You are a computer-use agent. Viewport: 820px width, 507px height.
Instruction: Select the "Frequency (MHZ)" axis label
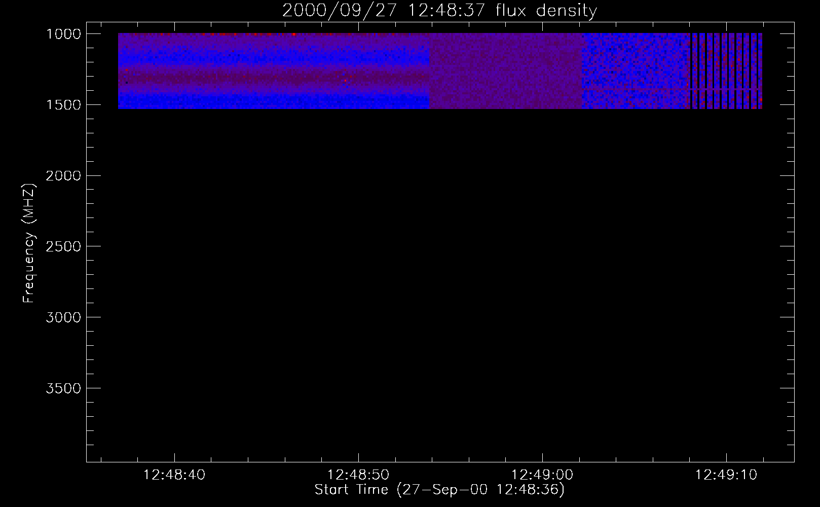[x=28, y=243]
